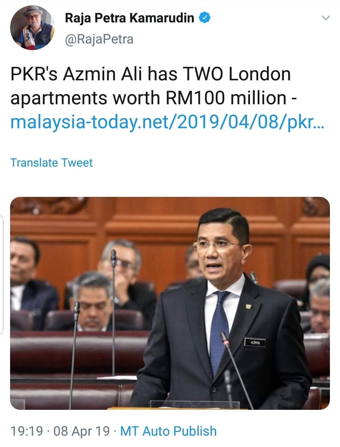Click the 19:19 tweet time
This screenshot has width=340, height=447.
point(26,431)
